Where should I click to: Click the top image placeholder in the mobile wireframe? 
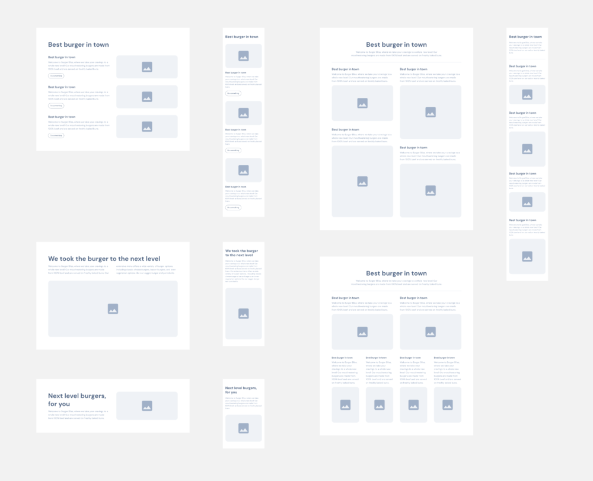[x=243, y=55]
